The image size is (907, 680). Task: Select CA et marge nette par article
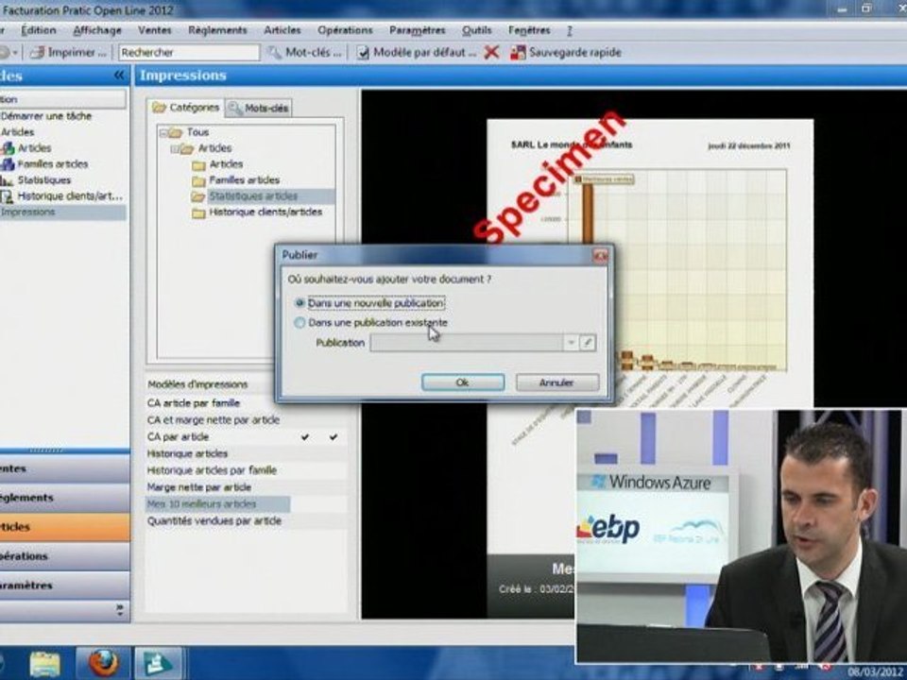tap(213, 419)
